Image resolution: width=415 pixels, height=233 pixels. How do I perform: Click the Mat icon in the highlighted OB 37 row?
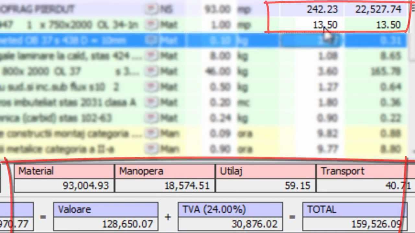pos(151,40)
